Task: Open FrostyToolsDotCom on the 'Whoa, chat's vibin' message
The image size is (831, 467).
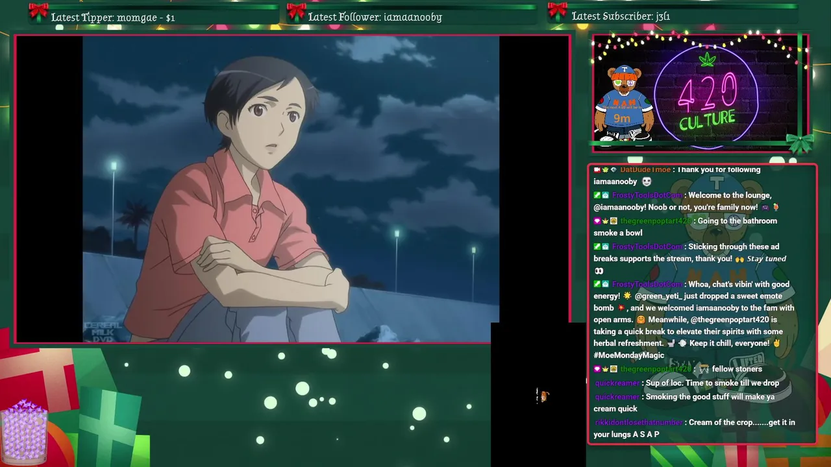Action: [x=647, y=284]
